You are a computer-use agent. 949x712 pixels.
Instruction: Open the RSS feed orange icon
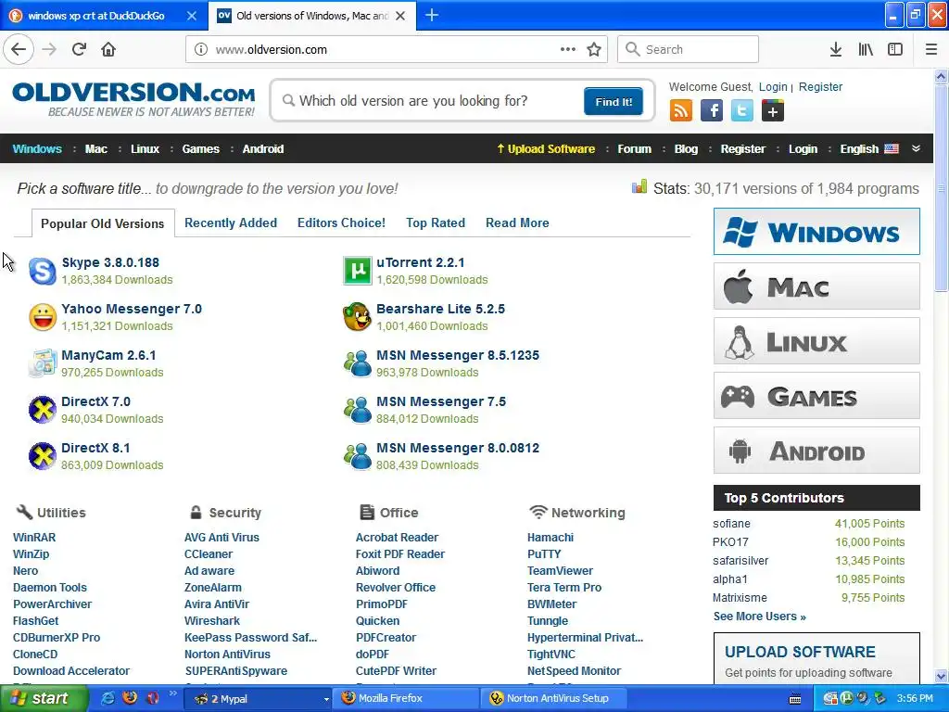(681, 111)
